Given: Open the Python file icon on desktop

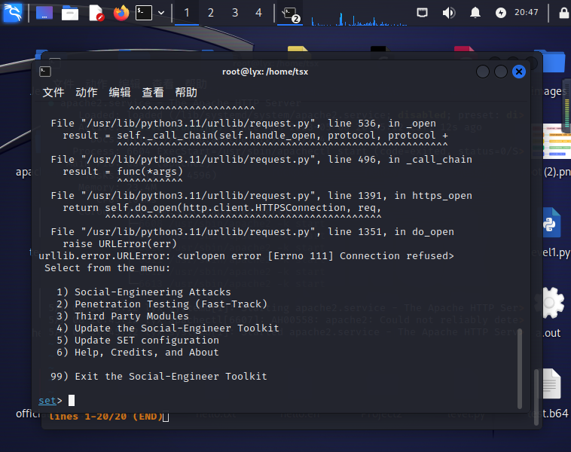Looking at the screenshot, I should click(551, 222).
